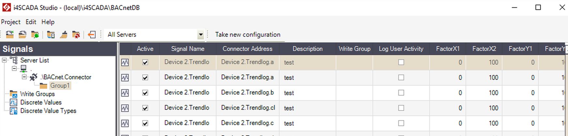Image resolution: width=568 pixels, height=136 pixels.
Task: Click the folder with green plug icon
Action: click(35, 35)
